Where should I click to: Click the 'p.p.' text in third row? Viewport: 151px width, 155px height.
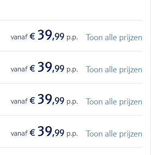[72, 102]
